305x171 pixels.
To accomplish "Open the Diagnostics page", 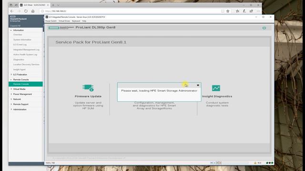I will tap(19, 59).
